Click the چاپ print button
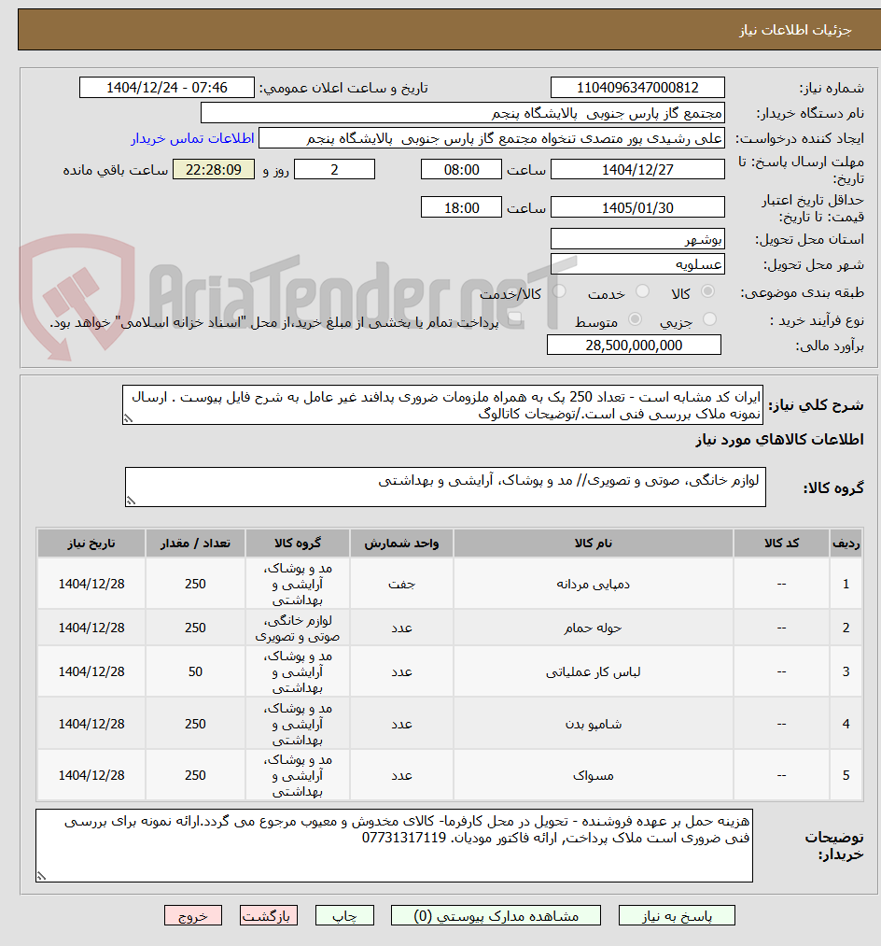This screenshot has height=946, width=881. pyautogui.click(x=344, y=916)
